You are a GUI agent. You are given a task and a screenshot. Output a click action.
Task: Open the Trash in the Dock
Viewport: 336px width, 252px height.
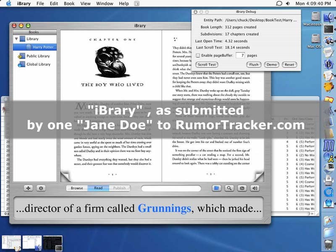(x=329, y=244)
